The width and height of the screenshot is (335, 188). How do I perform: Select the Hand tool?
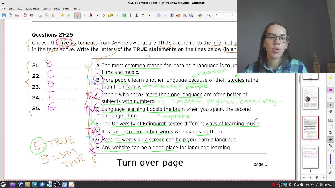178,15
